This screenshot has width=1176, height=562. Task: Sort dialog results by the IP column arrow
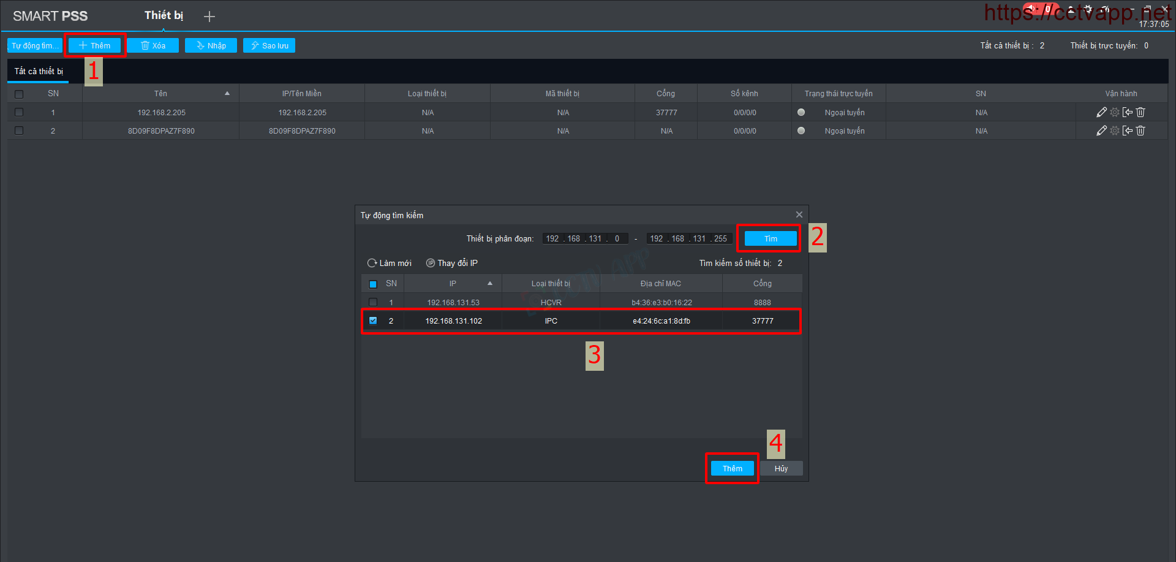point(490,283)
